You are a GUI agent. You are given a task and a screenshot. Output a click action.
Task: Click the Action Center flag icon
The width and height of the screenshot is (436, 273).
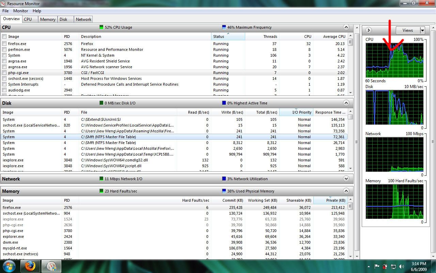[377, 267]
